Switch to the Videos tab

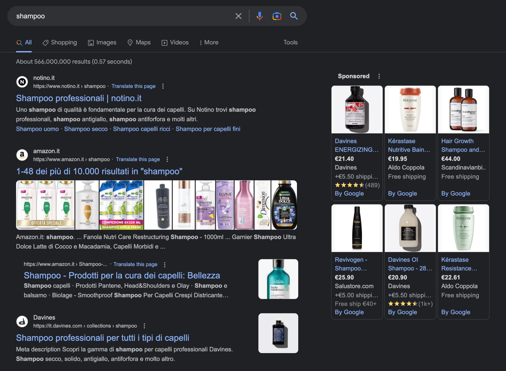click(175, 42)
